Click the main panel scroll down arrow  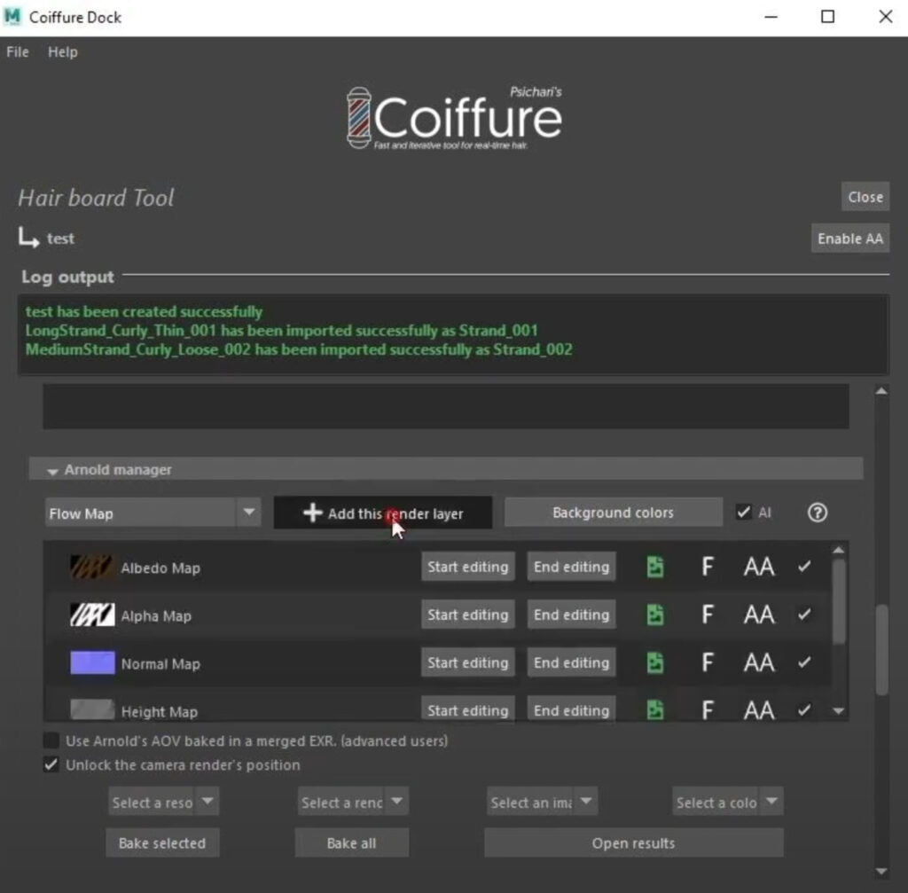tap(881, 871)
